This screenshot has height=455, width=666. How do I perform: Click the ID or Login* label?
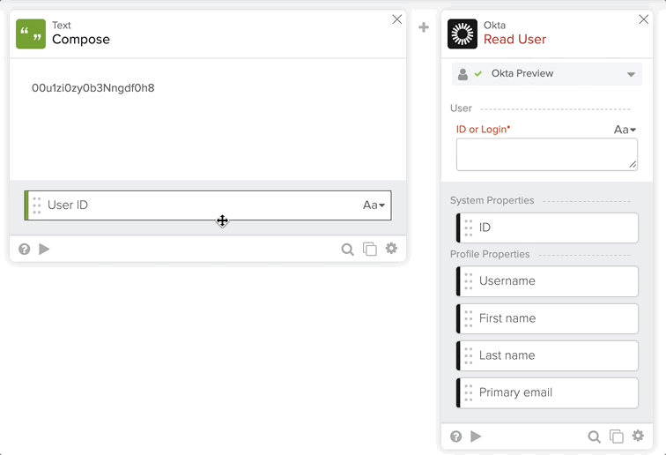(483, 130)
